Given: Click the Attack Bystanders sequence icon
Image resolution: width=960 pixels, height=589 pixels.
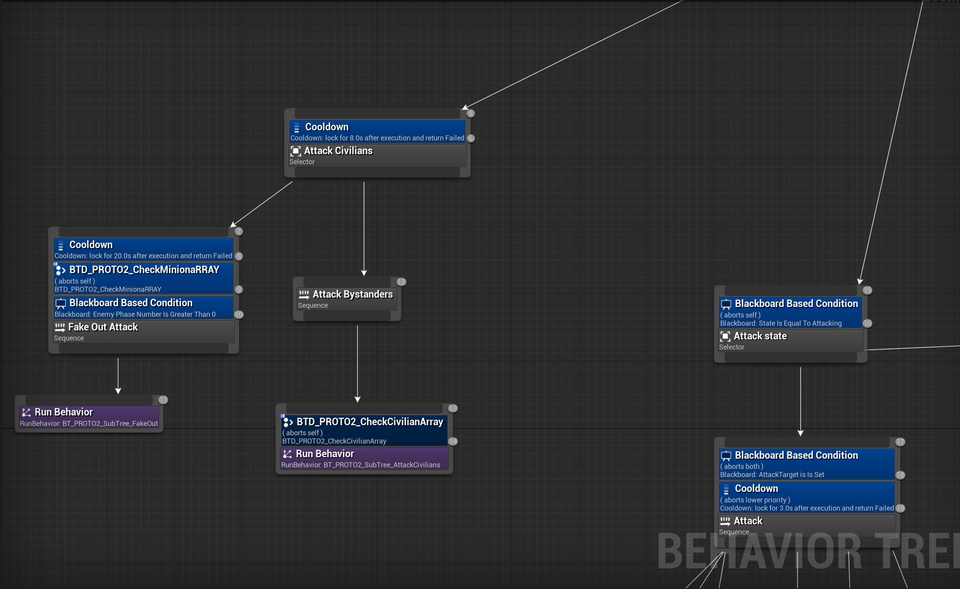Looking at the screenshot, I should 304,294.
